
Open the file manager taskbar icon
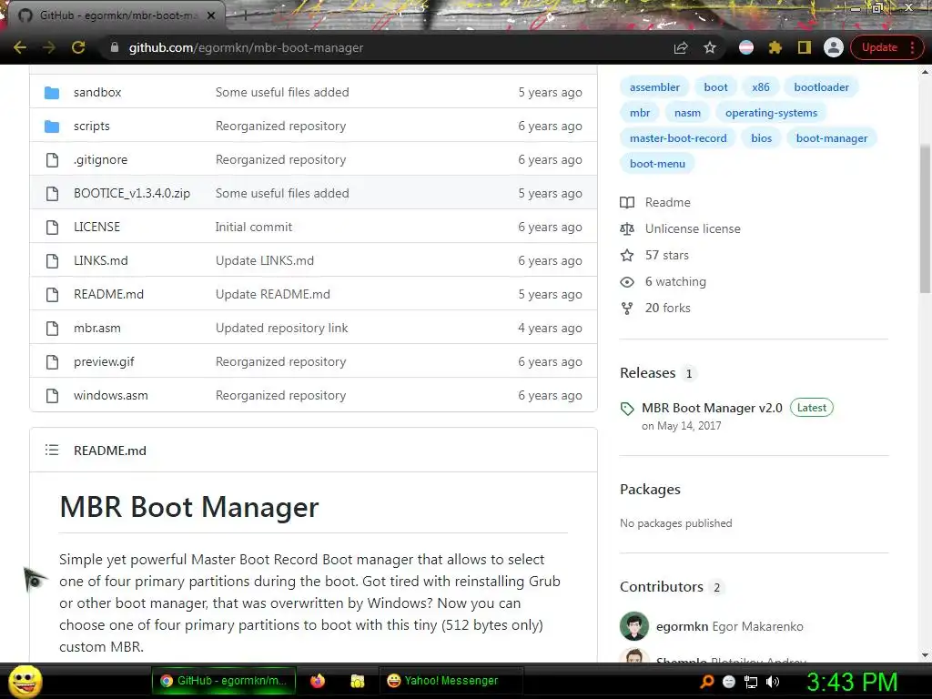357,681
